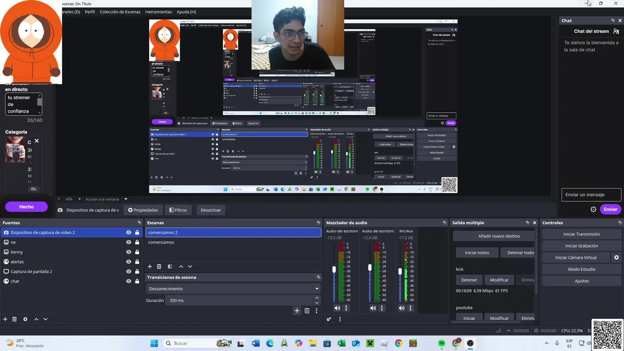Open chat users list icon
Image resolution: width=624 pixels, height=351 pixels.
pyautogui.click(x=616, y=31)
